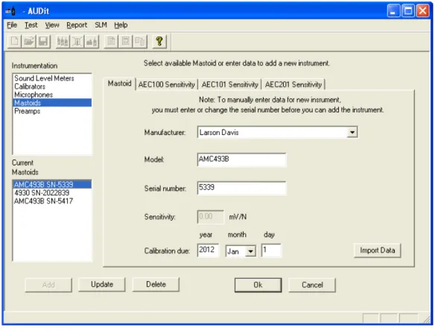Select Microphones in Instrumentation list
435x331 pixels.
(52, 95)
